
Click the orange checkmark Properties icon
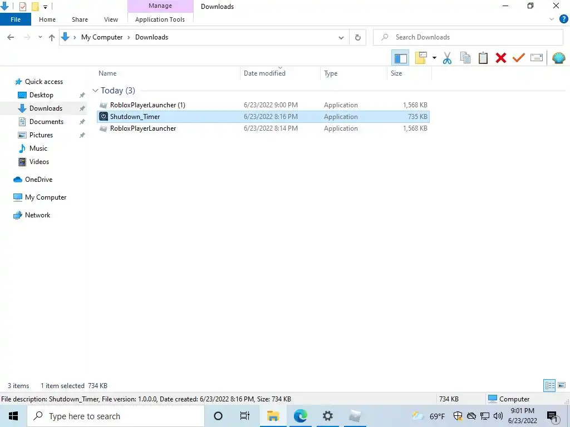pos(519,58)
